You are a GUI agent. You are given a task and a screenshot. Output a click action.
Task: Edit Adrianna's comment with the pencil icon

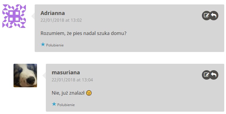click(206, 15)
